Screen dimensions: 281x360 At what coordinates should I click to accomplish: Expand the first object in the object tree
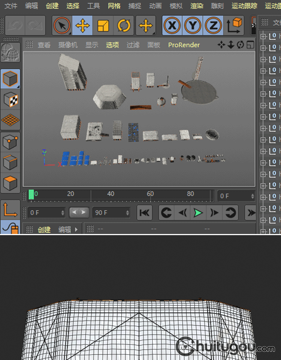(x=263, y=36)
